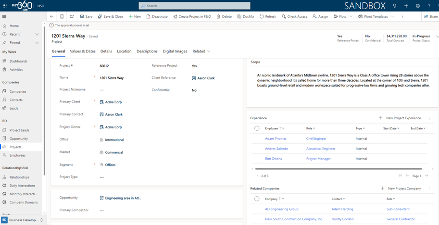Viewport: 439px width, 225px height.
Task: Open the command bar overflow menu
Action: click(x=402, y=16)
